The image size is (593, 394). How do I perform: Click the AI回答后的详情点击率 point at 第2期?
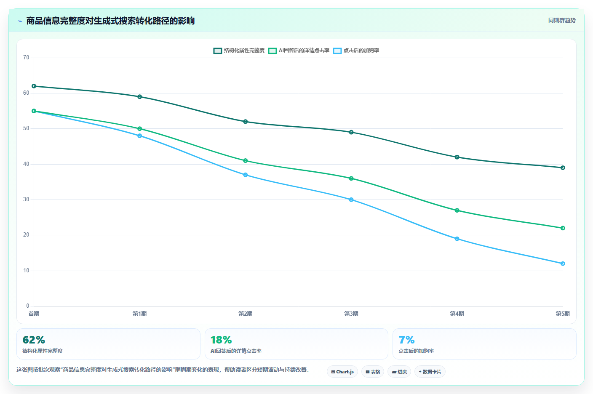click(x=246, y=161)
